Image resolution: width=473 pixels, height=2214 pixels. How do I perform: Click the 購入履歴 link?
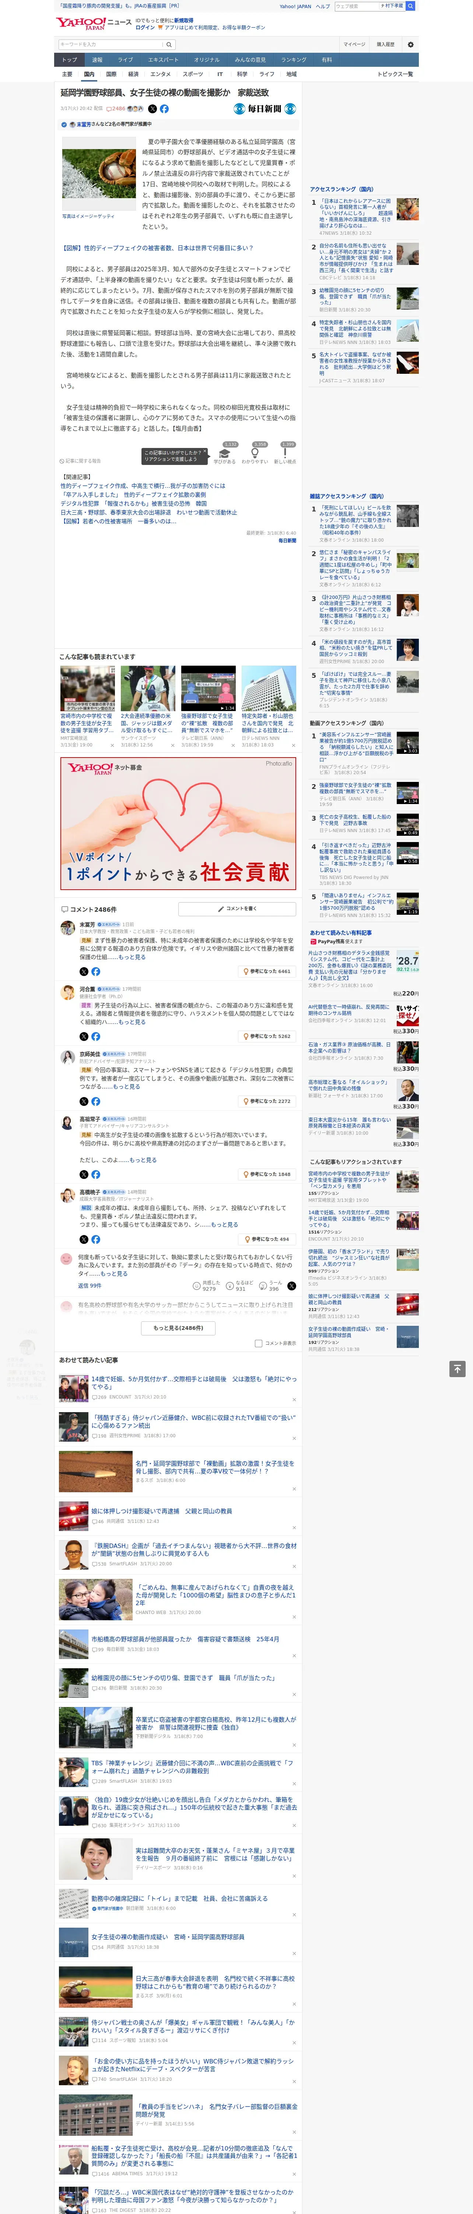pos(385,45)
